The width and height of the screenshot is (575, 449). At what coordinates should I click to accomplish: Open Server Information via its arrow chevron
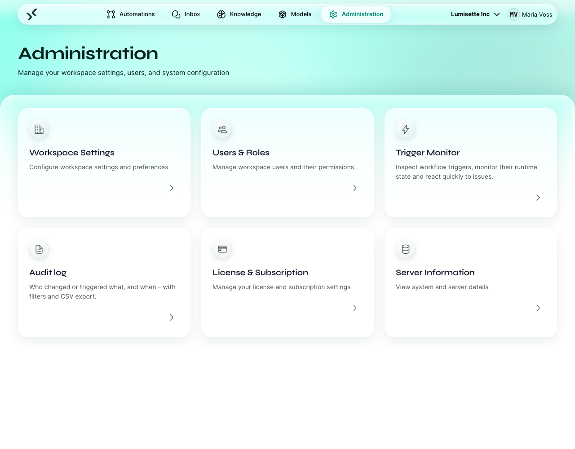(x=538, y=308)
